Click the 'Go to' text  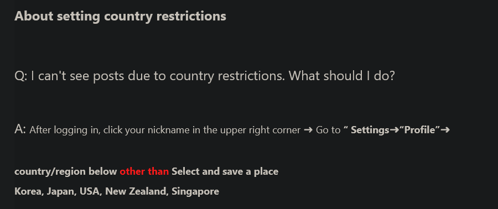328,130
